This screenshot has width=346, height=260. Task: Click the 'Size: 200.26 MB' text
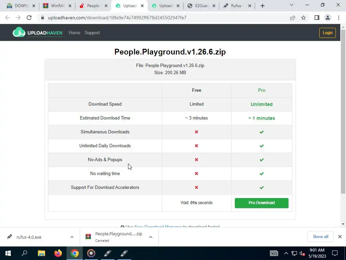[170, 72]
